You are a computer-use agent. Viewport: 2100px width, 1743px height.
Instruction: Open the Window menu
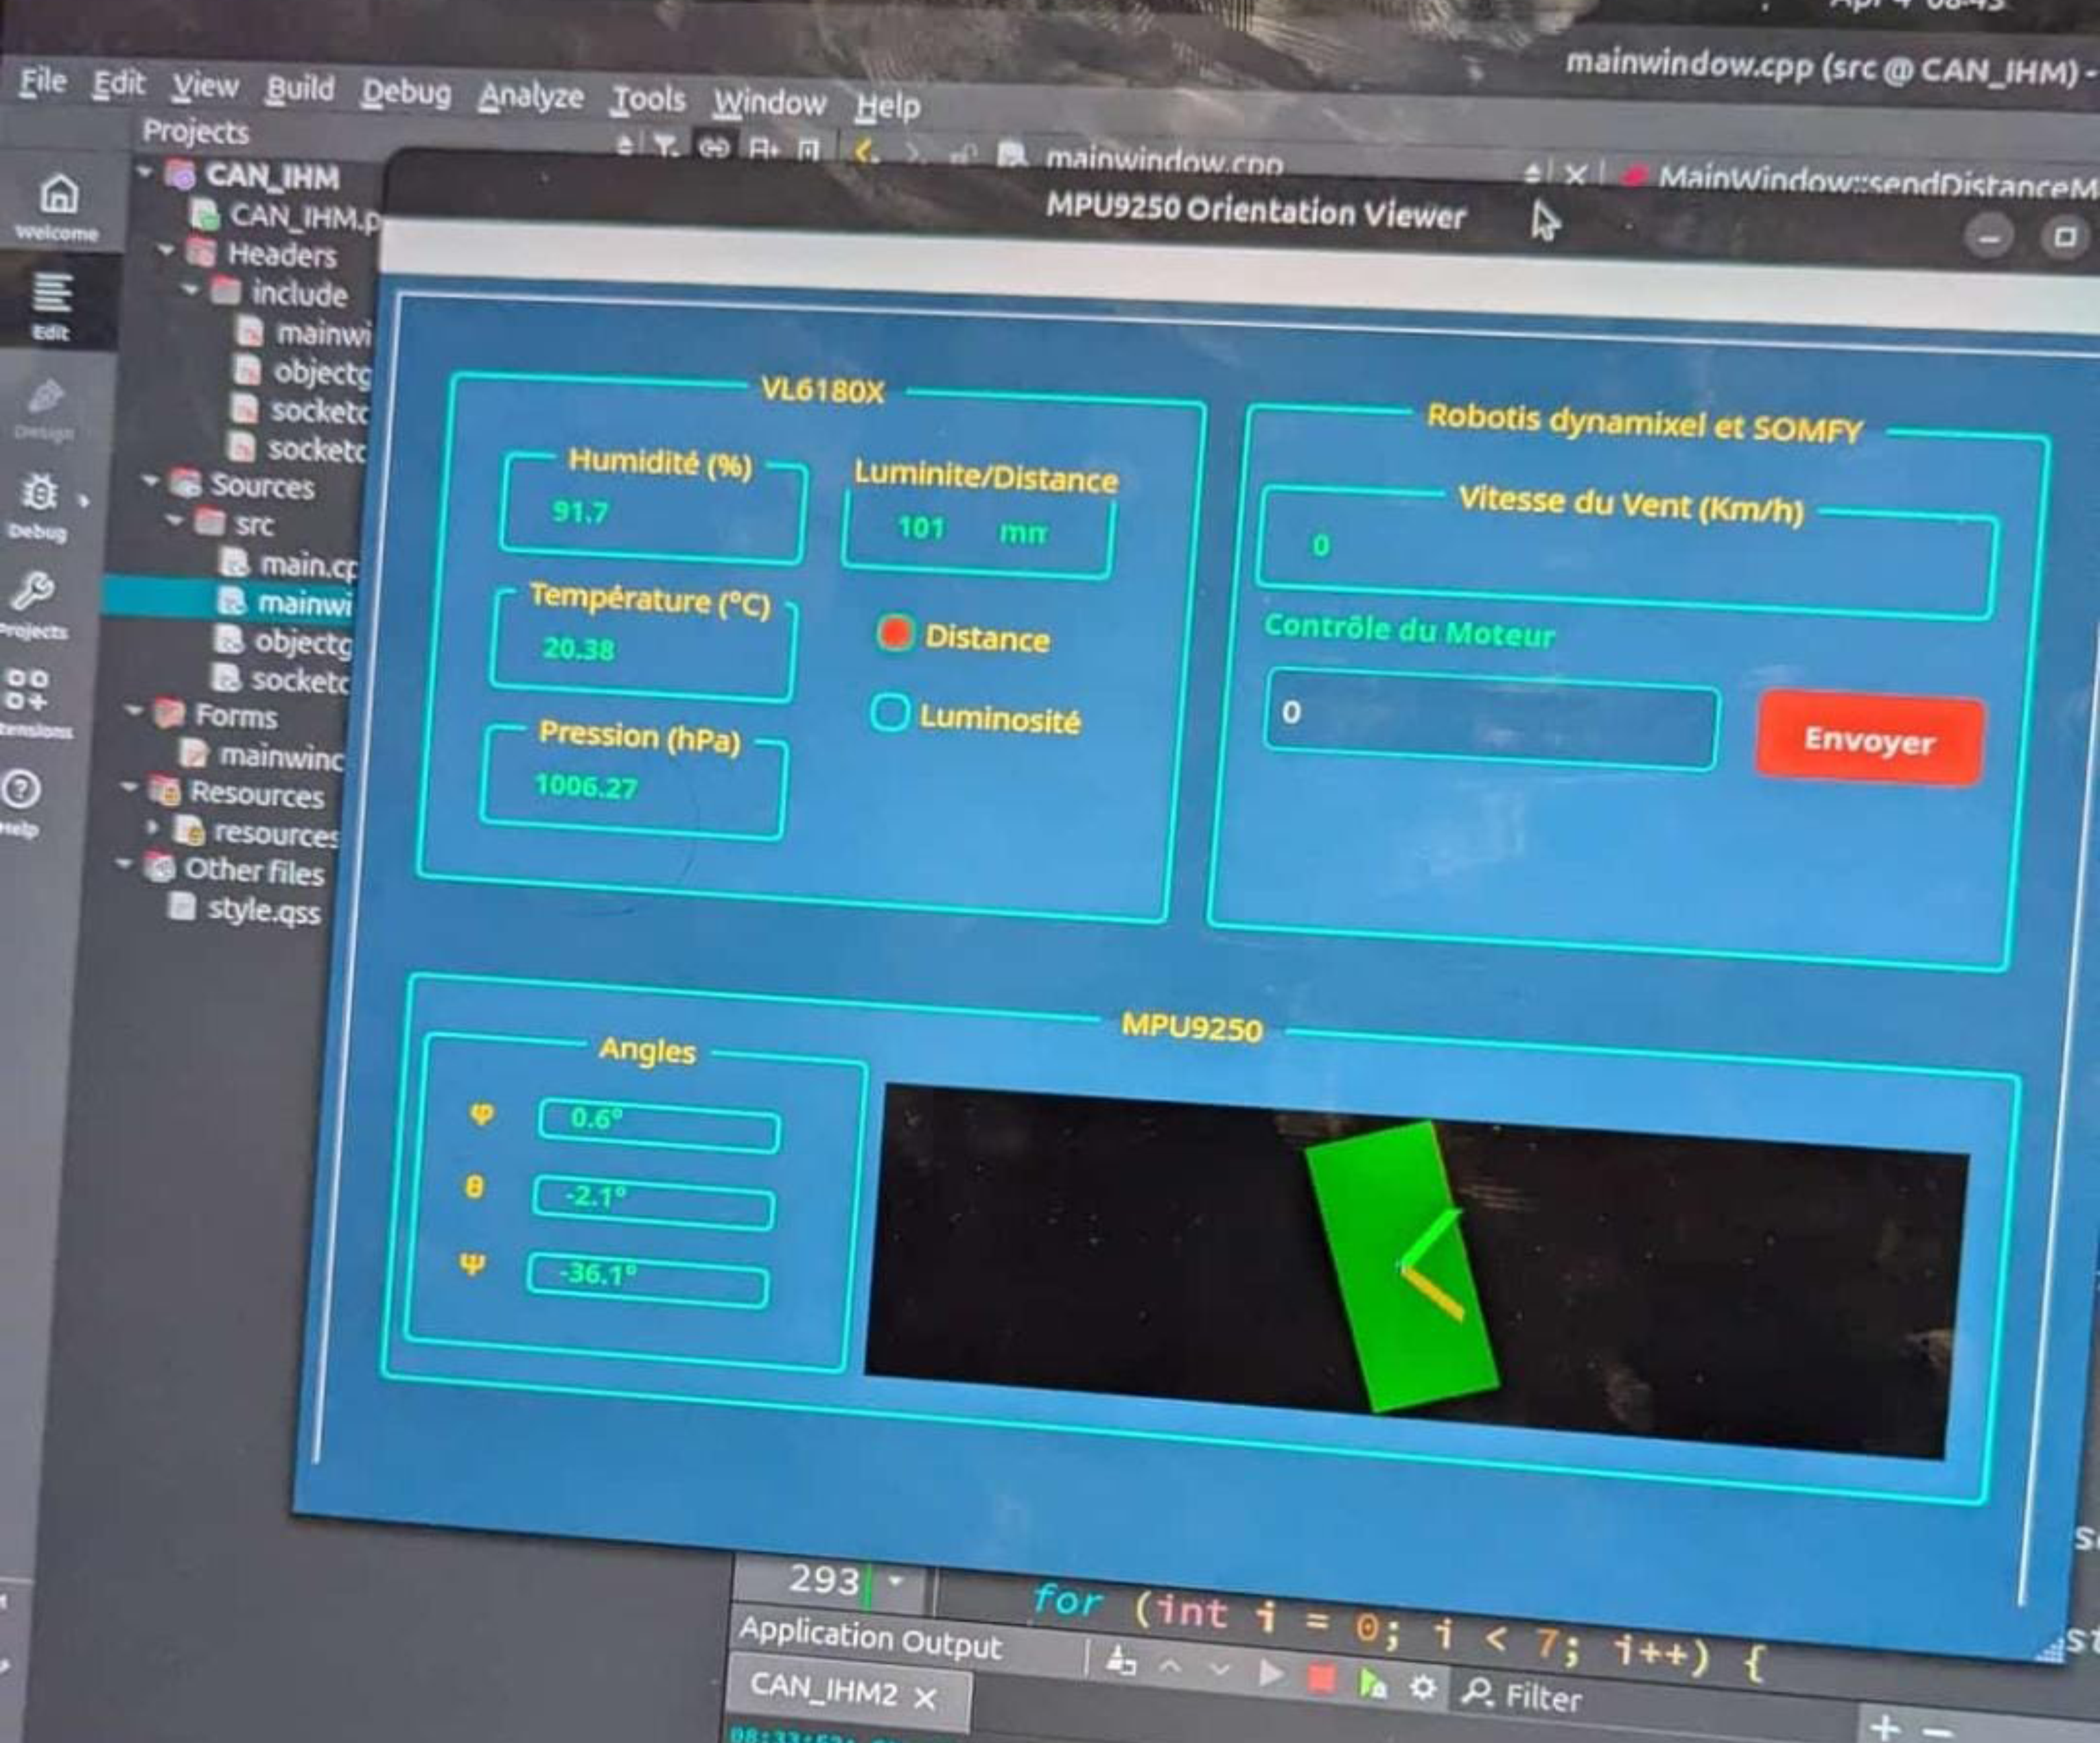[770, 103]
